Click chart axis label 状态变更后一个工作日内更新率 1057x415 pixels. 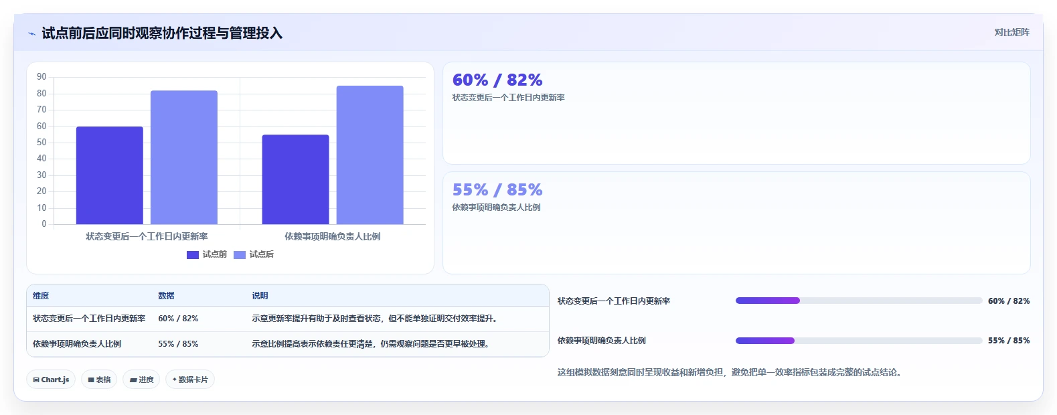tap(147, 236)
